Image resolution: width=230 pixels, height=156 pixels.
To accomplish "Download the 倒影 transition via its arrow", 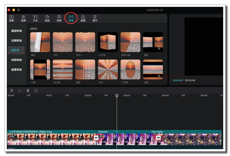I will pos(159,49).
